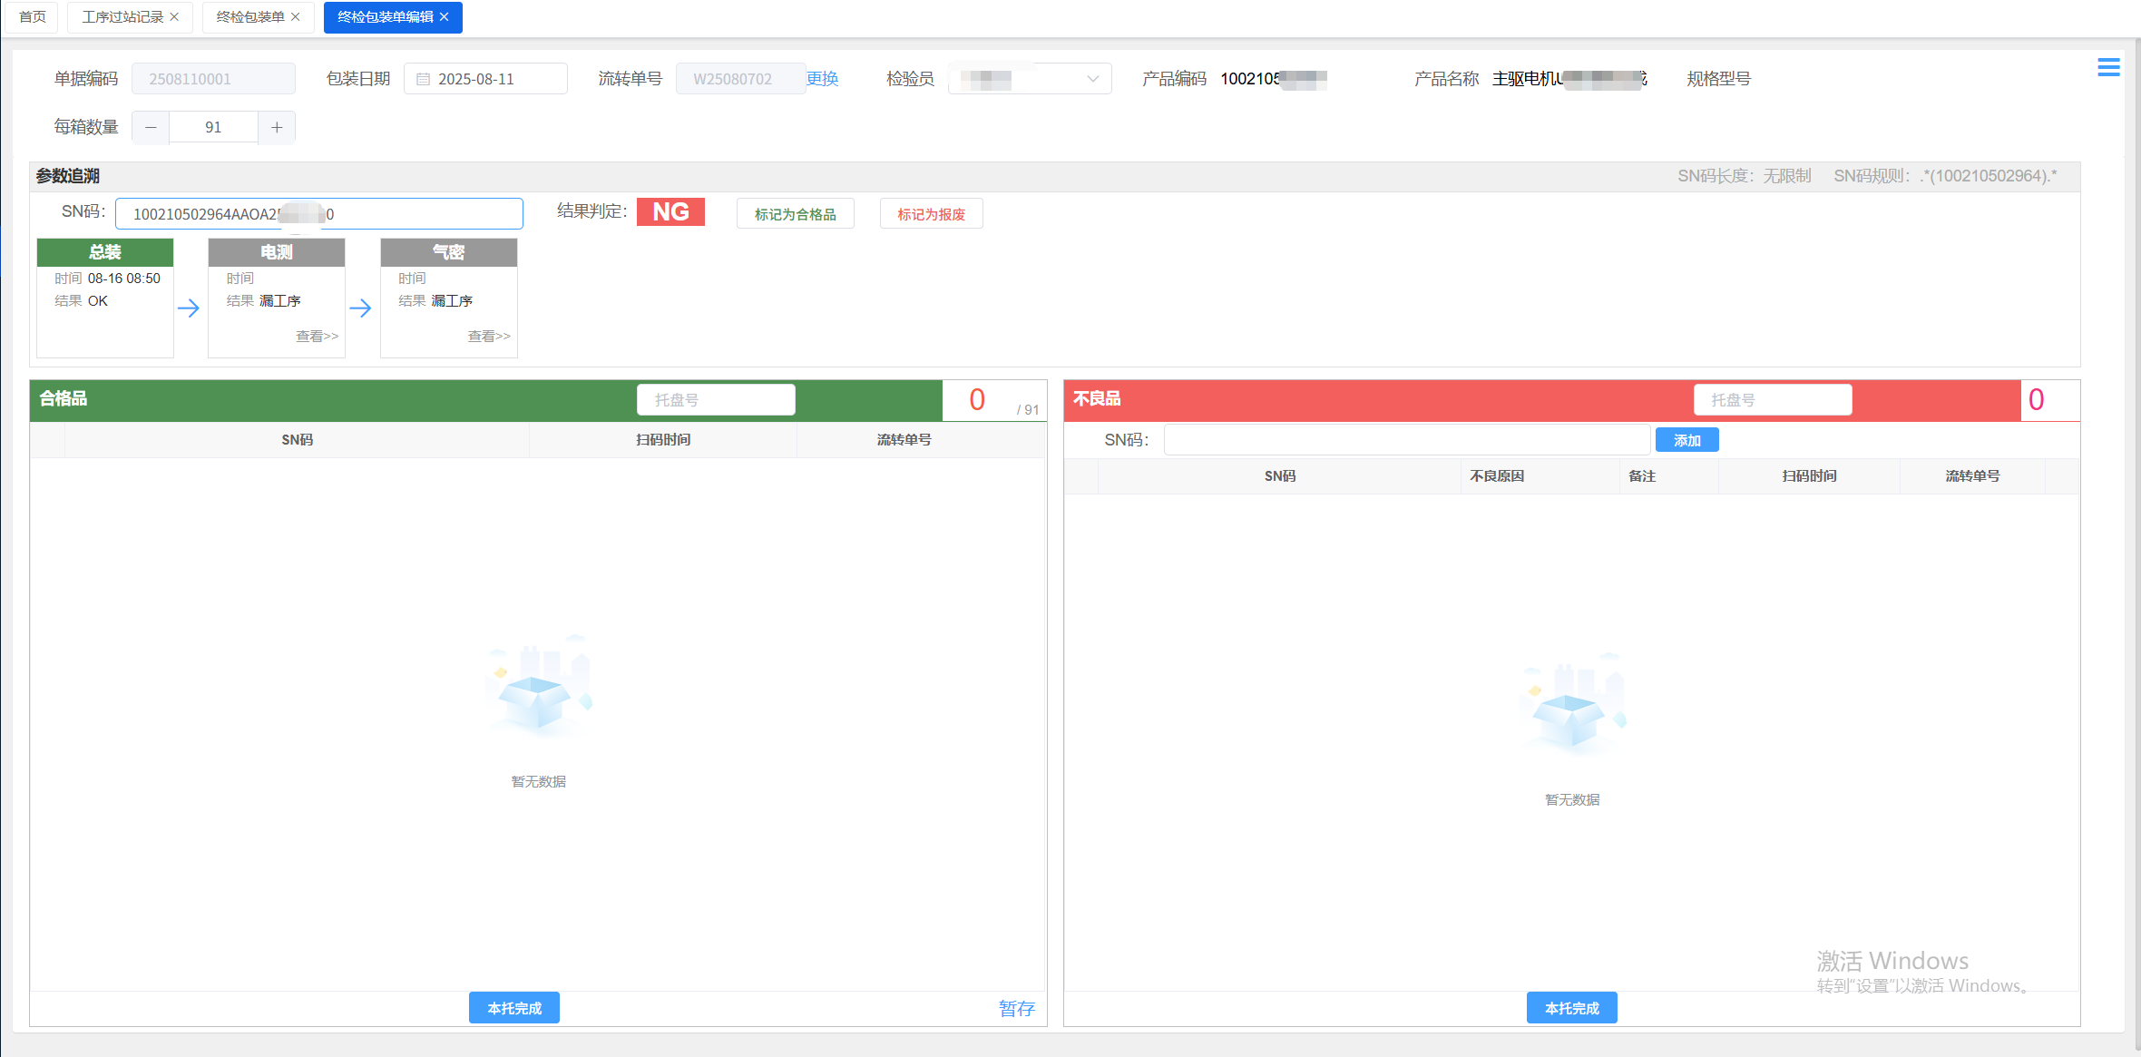
Task: Focus the SN码 input in 不良品 panel
Action: point(1406,440)
